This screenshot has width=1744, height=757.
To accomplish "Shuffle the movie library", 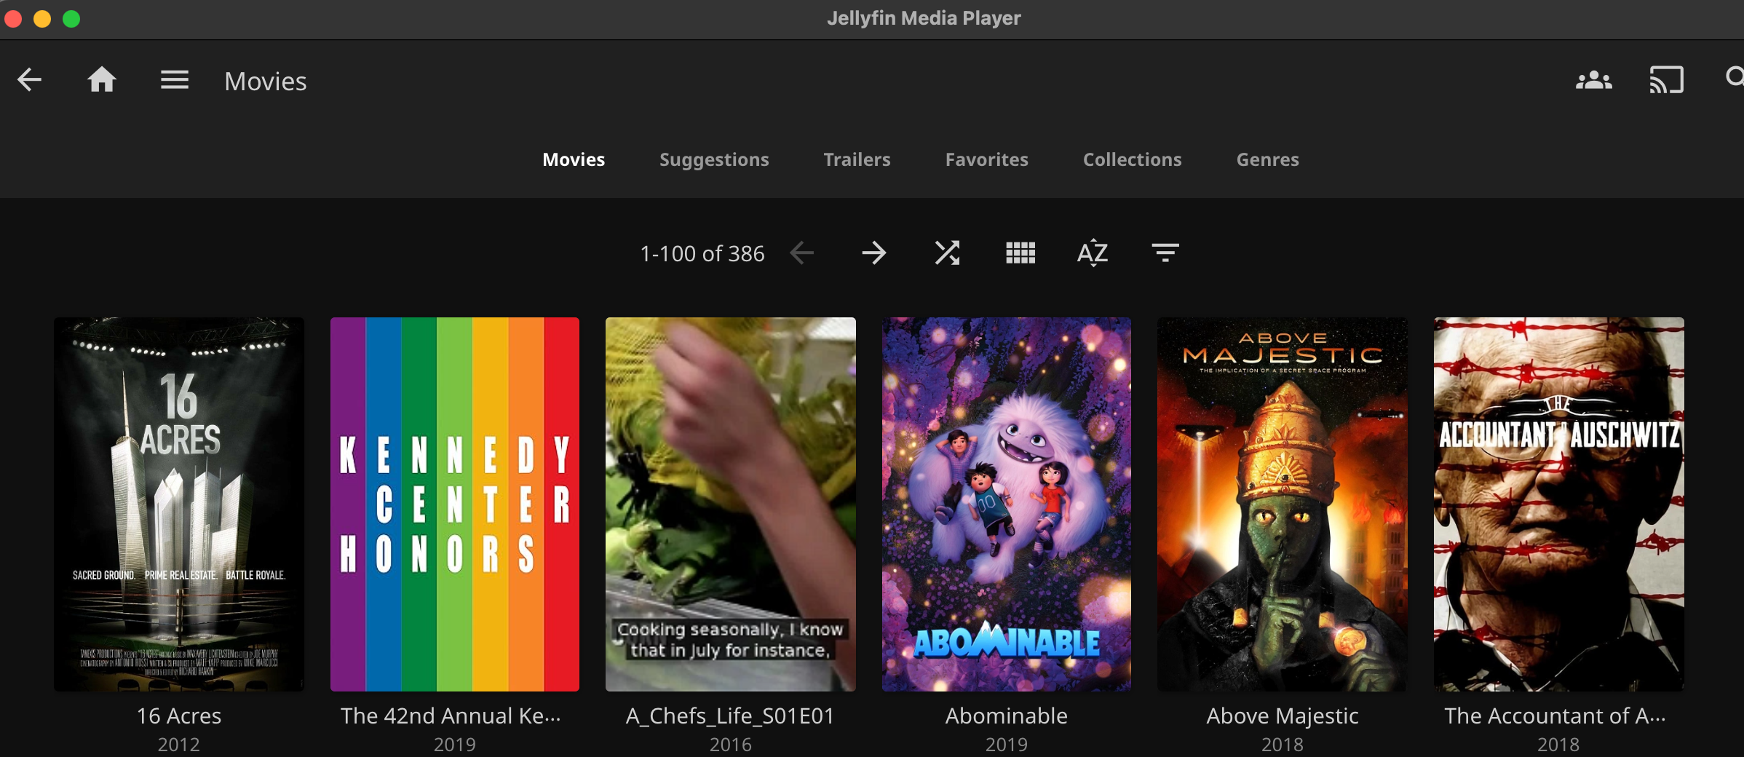I will (947, 253).
